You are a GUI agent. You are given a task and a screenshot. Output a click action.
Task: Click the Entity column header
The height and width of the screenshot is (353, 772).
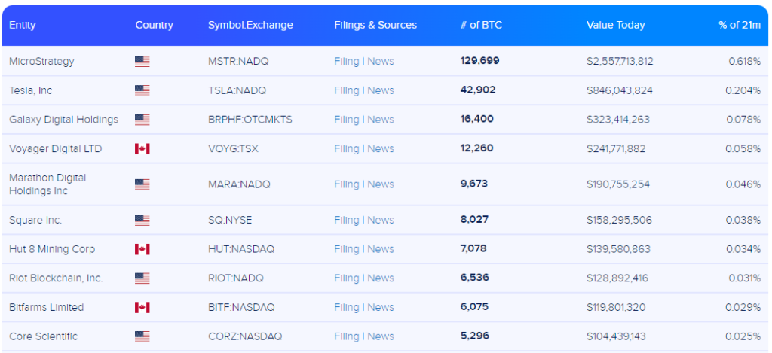pyautogui.click(x=23, y=25)
